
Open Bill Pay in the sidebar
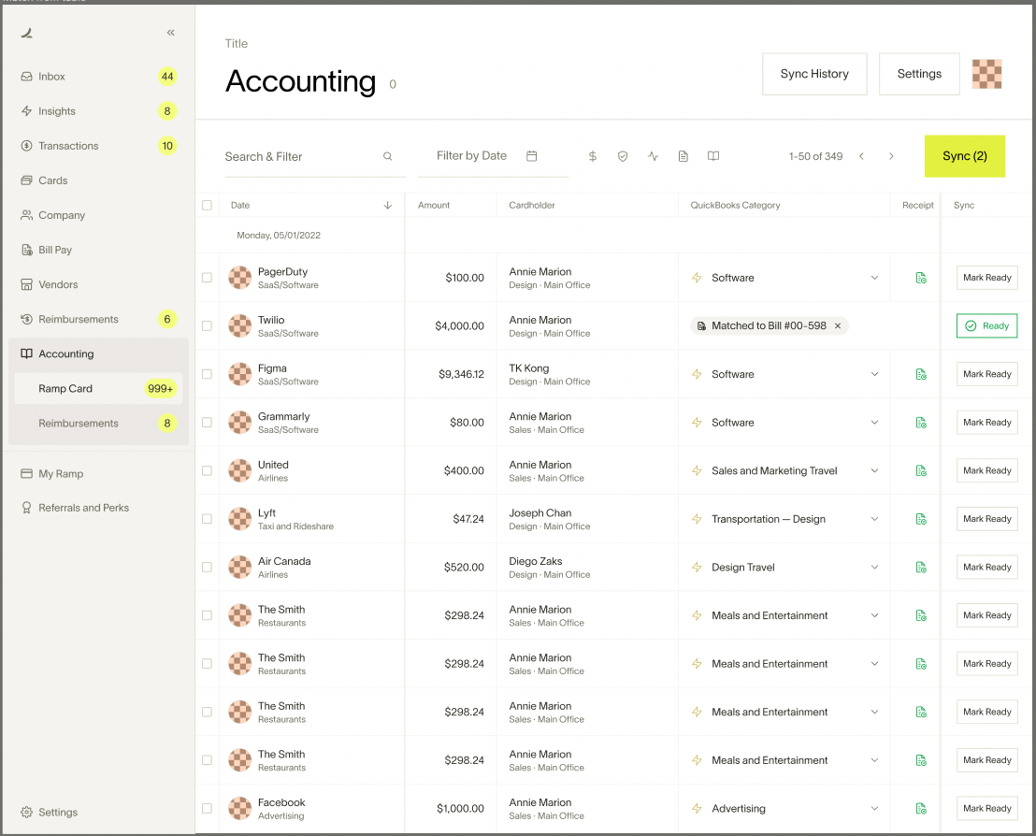tap(98, 250)
